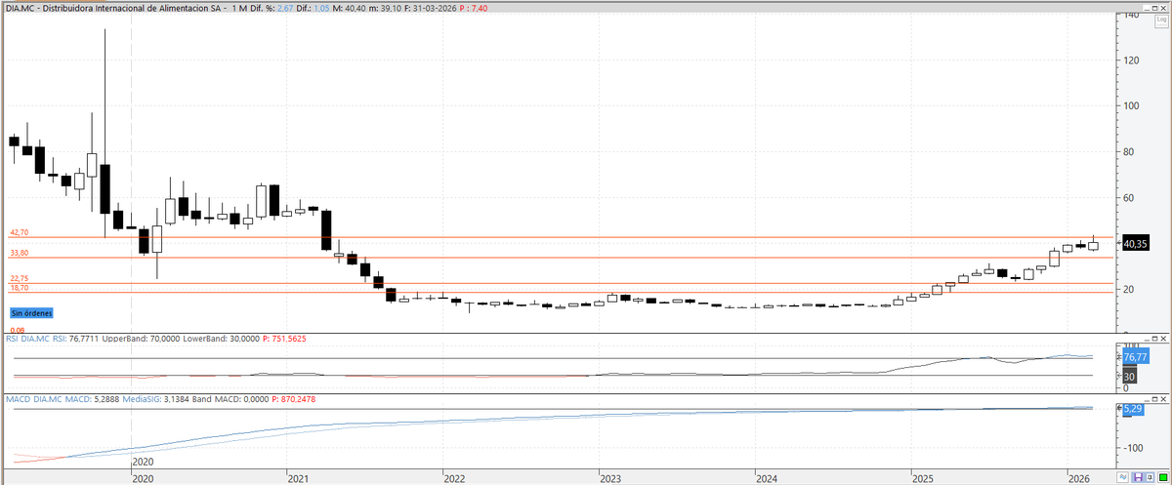Click the current price tag 40,35
Viewport: 1172px width, 485px height.
[1135, 243]
